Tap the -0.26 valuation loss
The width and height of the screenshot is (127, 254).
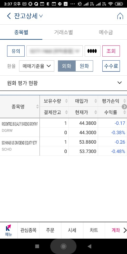point(120,142)
